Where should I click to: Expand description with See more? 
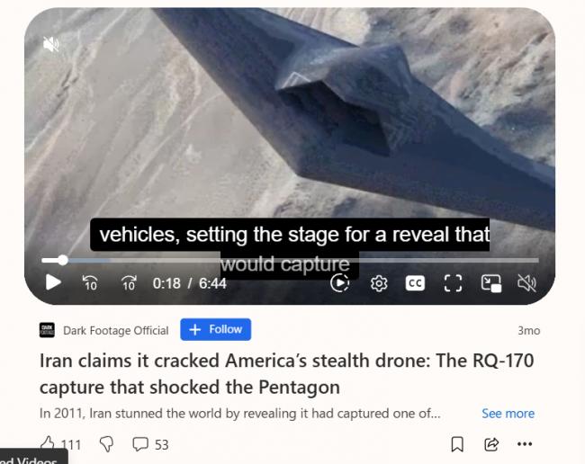click(x=508, y=414)
